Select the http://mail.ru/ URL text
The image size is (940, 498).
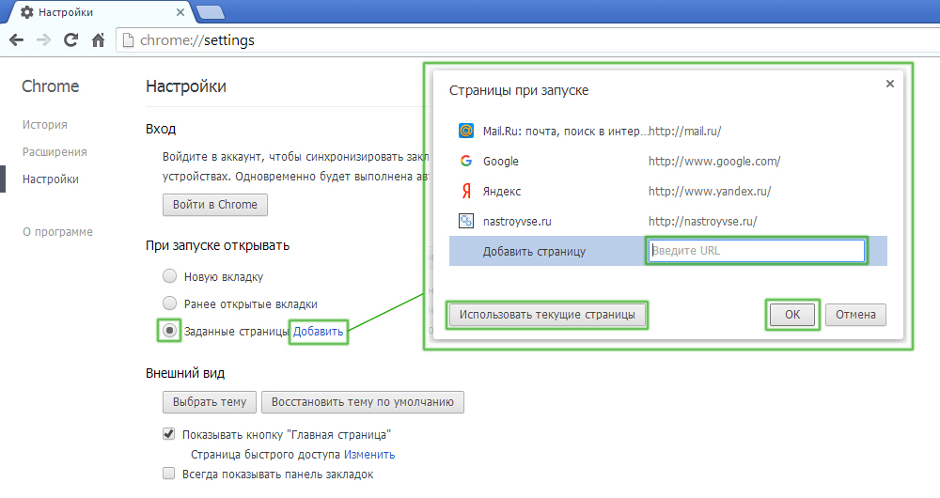coord(684,131)
